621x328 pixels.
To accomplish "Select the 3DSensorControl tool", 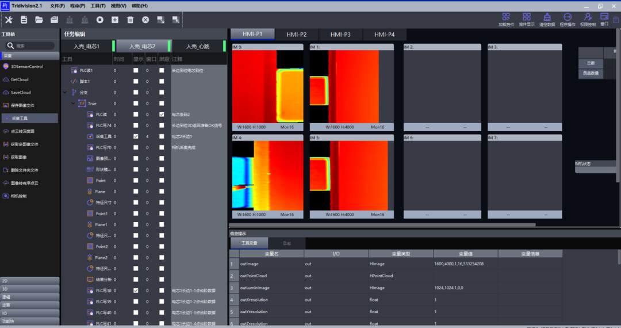I will [26, 67].
